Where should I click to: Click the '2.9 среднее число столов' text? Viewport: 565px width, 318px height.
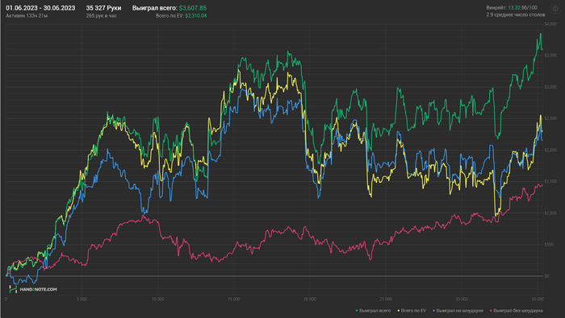point(515,14)
